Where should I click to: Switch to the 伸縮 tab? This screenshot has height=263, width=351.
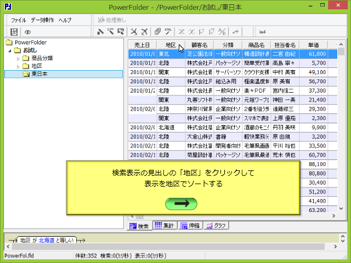pyautogui.click(x=190, y=225)
